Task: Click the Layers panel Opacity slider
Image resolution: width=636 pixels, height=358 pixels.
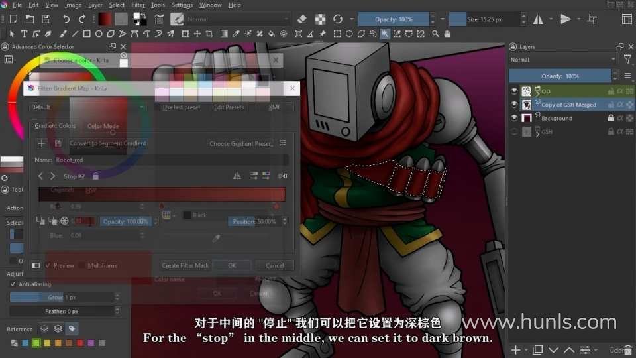Action: click(x=560, y=76)
